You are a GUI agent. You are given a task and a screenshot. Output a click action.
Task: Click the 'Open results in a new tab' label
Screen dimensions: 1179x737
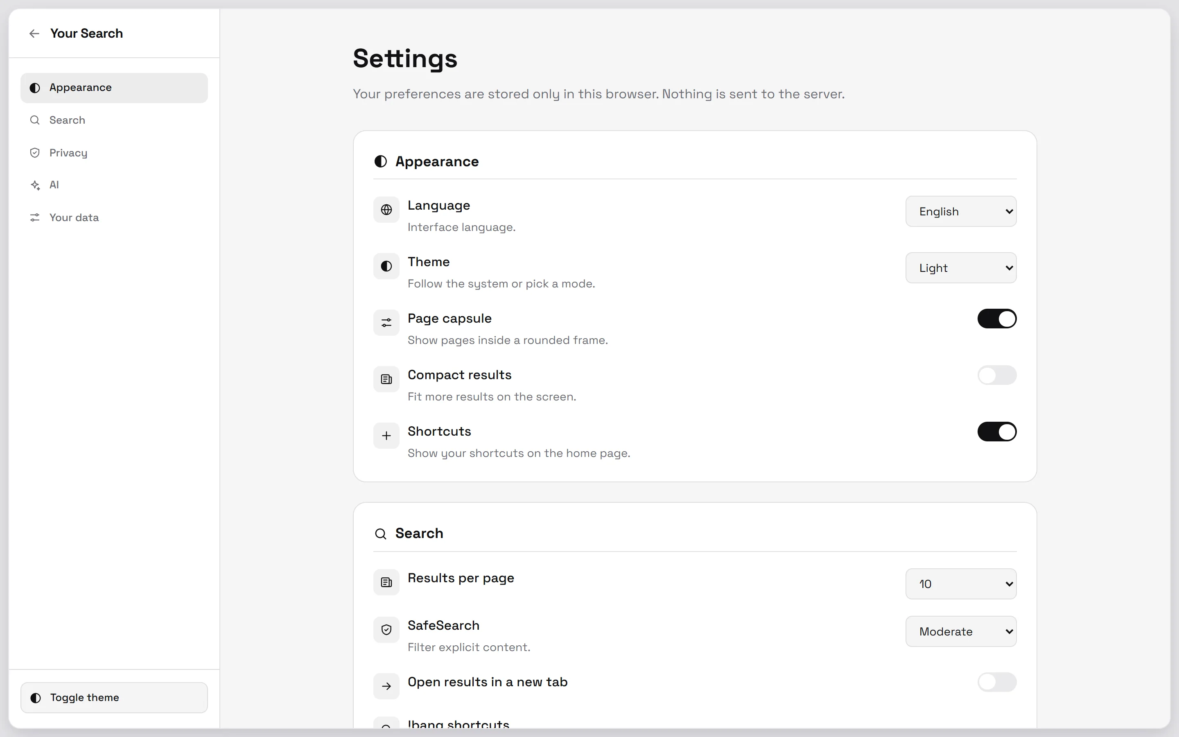[x=487, y=683]
